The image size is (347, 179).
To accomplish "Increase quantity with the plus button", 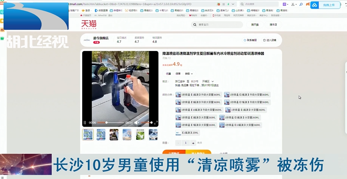I will point(193,143).
